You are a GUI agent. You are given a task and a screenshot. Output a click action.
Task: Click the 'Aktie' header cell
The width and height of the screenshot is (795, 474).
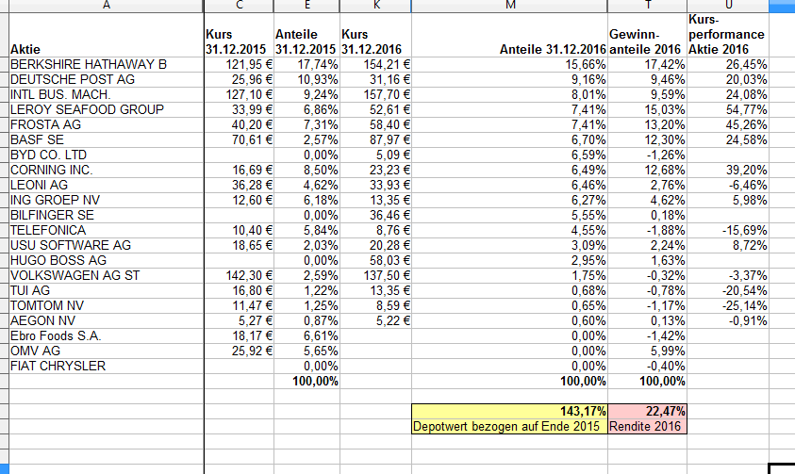[106, 35]
